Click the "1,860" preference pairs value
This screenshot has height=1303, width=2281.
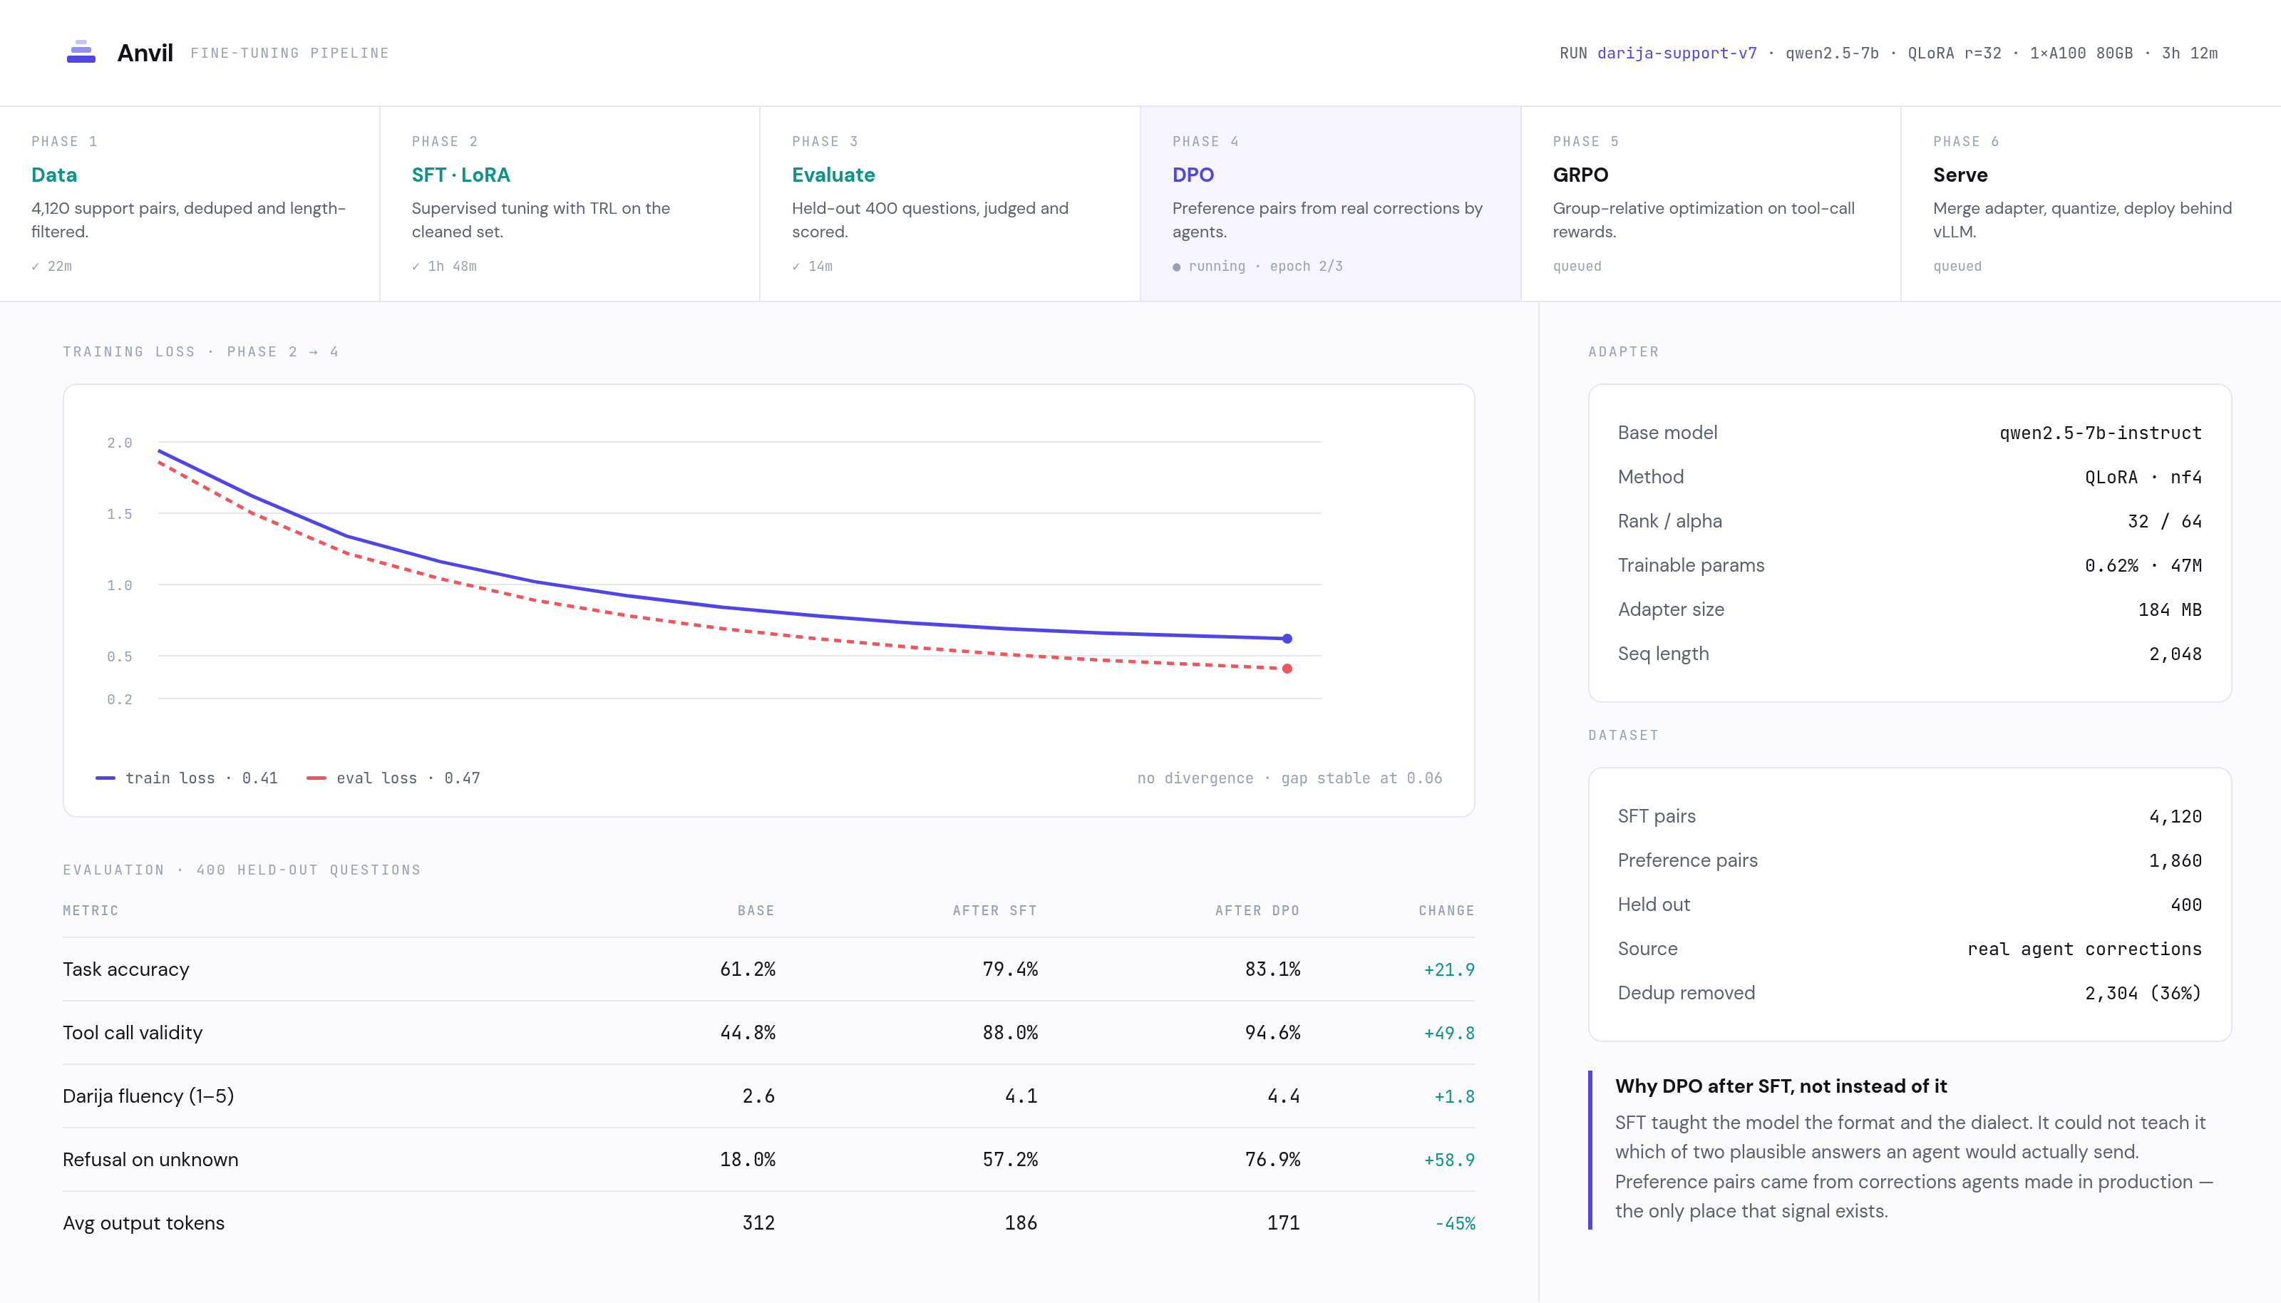pyautogui.click(x=2176, y=861)
